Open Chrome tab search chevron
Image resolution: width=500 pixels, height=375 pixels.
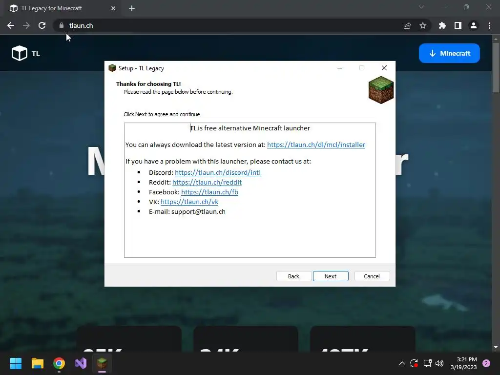click(421, 7)
